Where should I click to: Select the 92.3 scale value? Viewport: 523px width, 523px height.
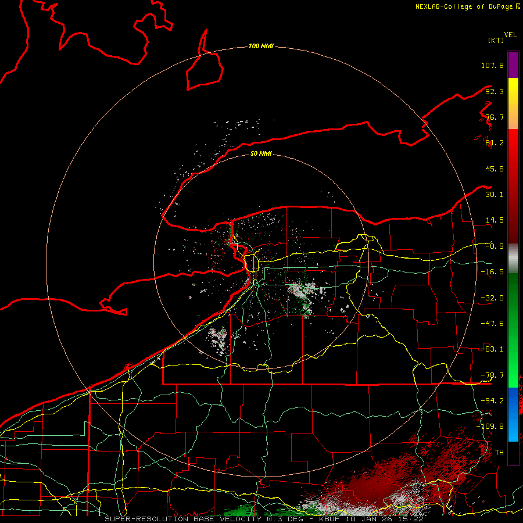point(495,91)
